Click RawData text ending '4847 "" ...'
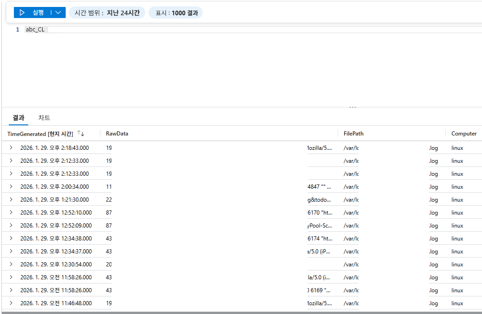The height and width of the screenshot is (314, 482). [x=319, y=186]
